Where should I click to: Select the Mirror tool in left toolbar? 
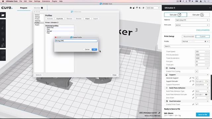[x=3, y=39]
